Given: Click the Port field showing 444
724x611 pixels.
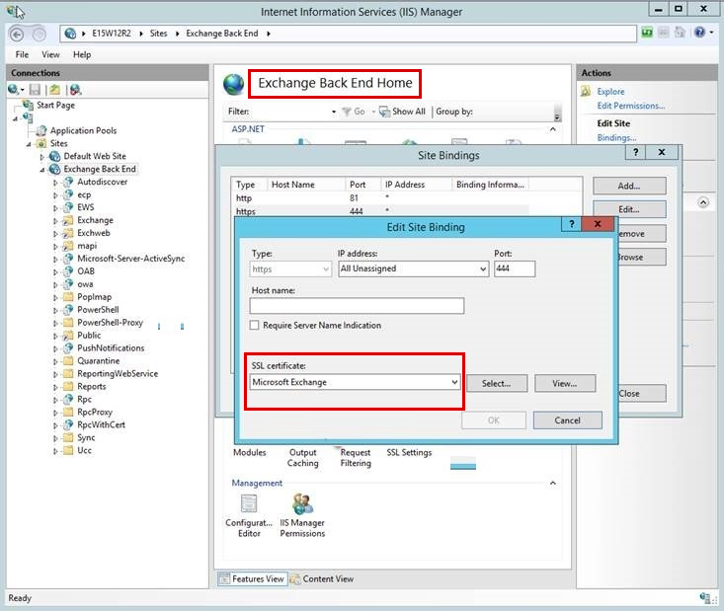Looking at the screenshot, I should (515, 268).
